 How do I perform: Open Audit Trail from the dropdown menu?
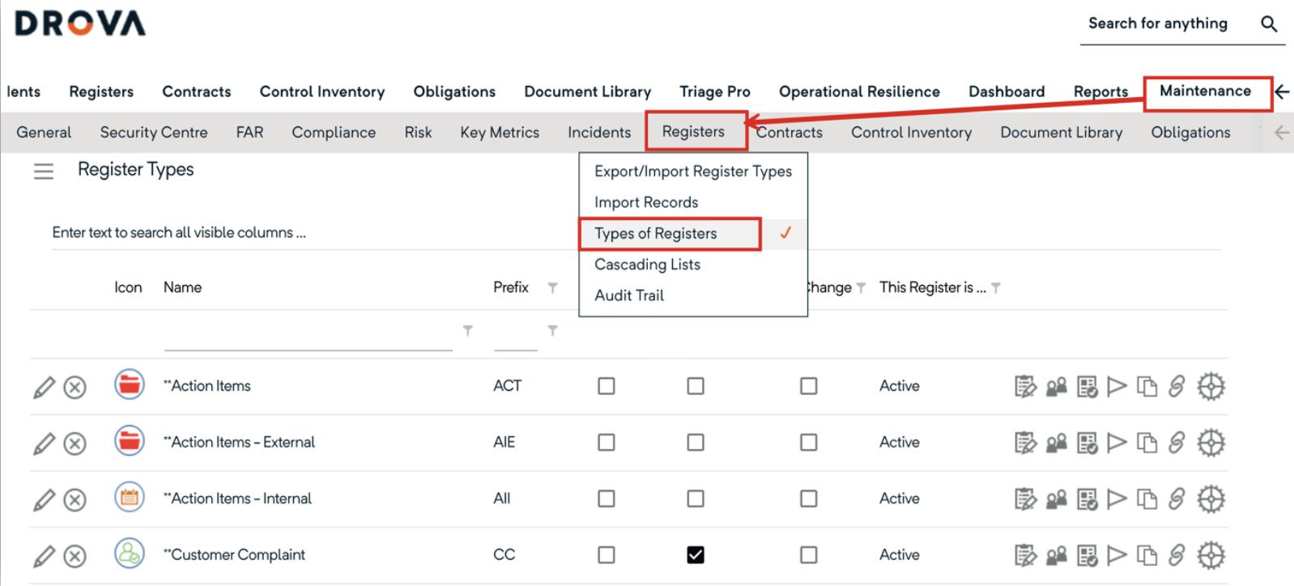(628, 295)
